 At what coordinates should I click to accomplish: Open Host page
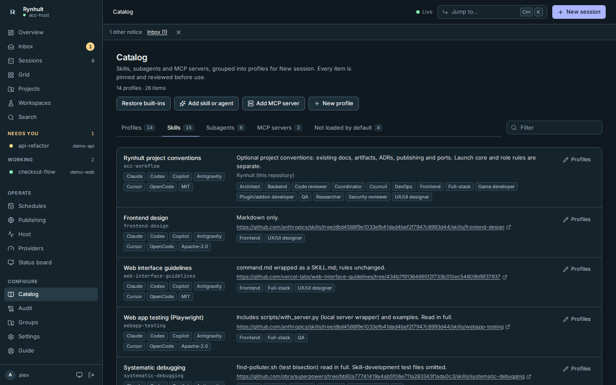tap(51, 234)
